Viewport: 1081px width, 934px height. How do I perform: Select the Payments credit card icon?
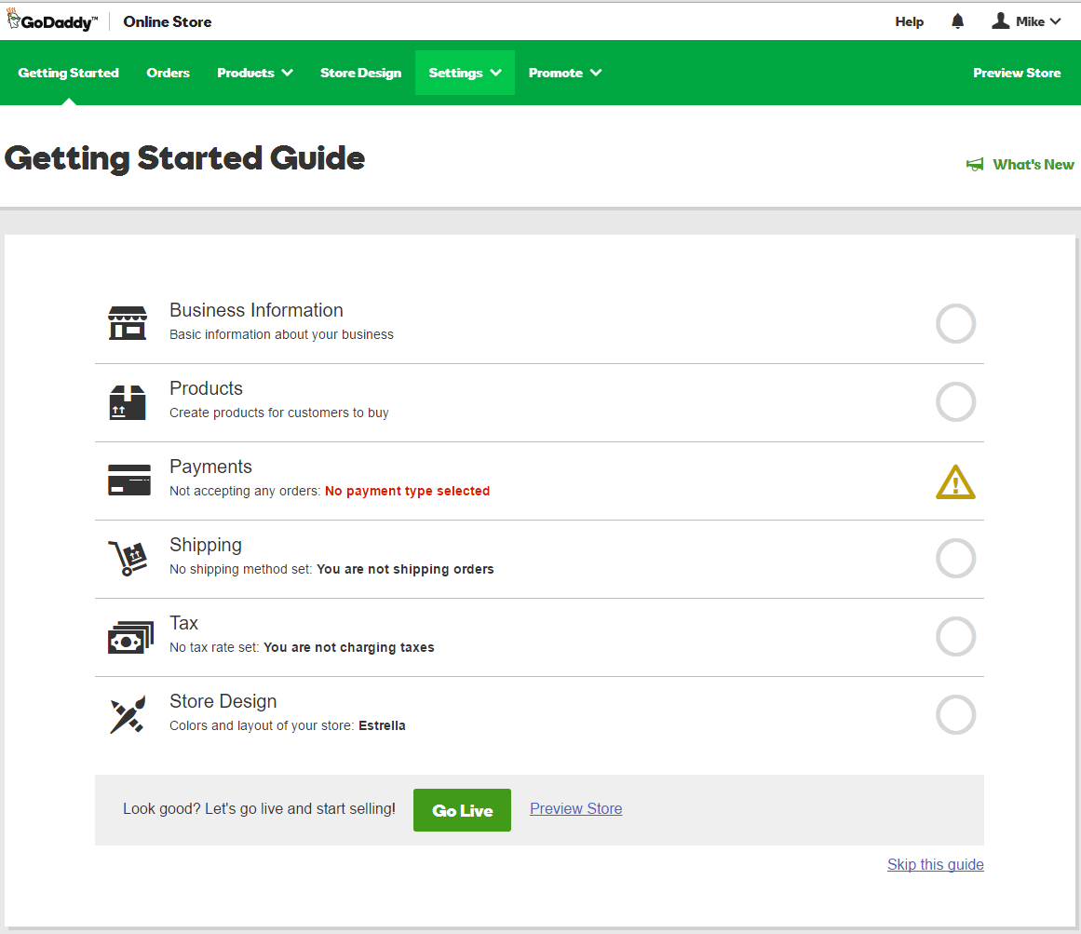[x=128, y=478]
